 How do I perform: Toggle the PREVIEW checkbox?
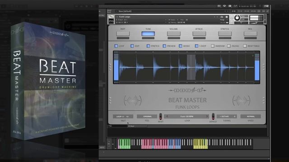click(x=164, y=46)
